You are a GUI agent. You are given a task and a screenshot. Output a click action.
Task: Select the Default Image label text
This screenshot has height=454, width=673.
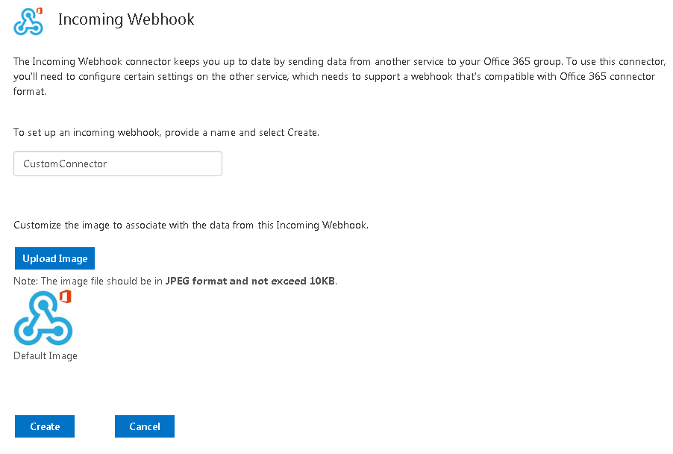(45, 355)
